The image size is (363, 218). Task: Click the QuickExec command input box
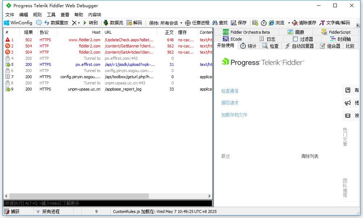click(x=108, y=203)
